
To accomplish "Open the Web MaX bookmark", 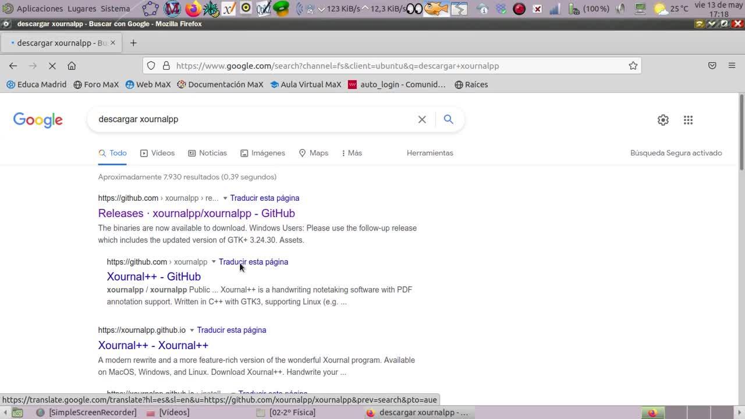I will 148,84.
